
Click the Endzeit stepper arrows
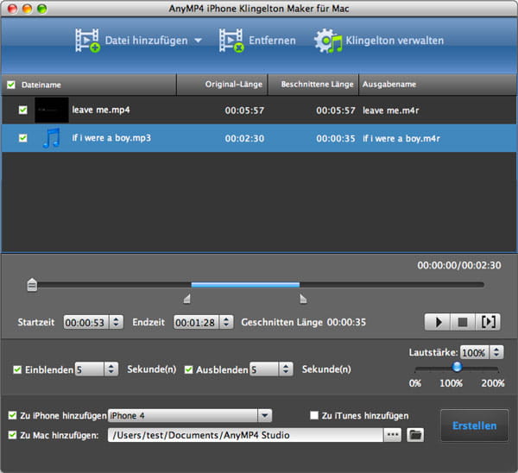point(226,322)
